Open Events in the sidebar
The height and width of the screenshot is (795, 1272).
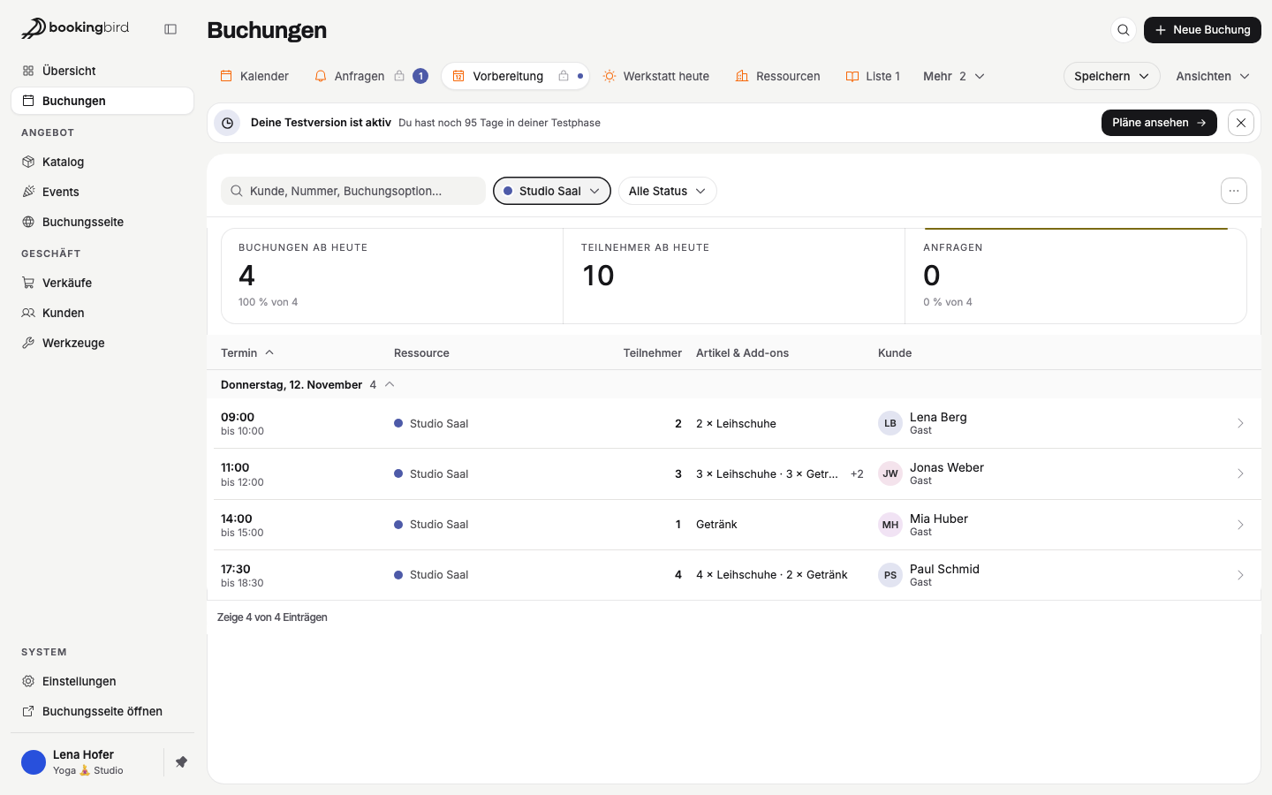click(x=102, y=192)
